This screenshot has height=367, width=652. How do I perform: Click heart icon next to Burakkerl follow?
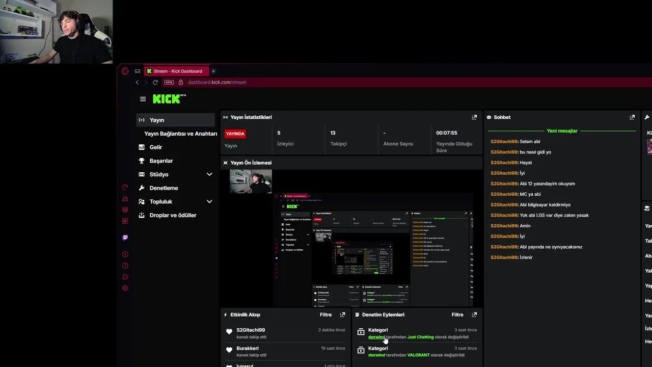click(229, 350)
